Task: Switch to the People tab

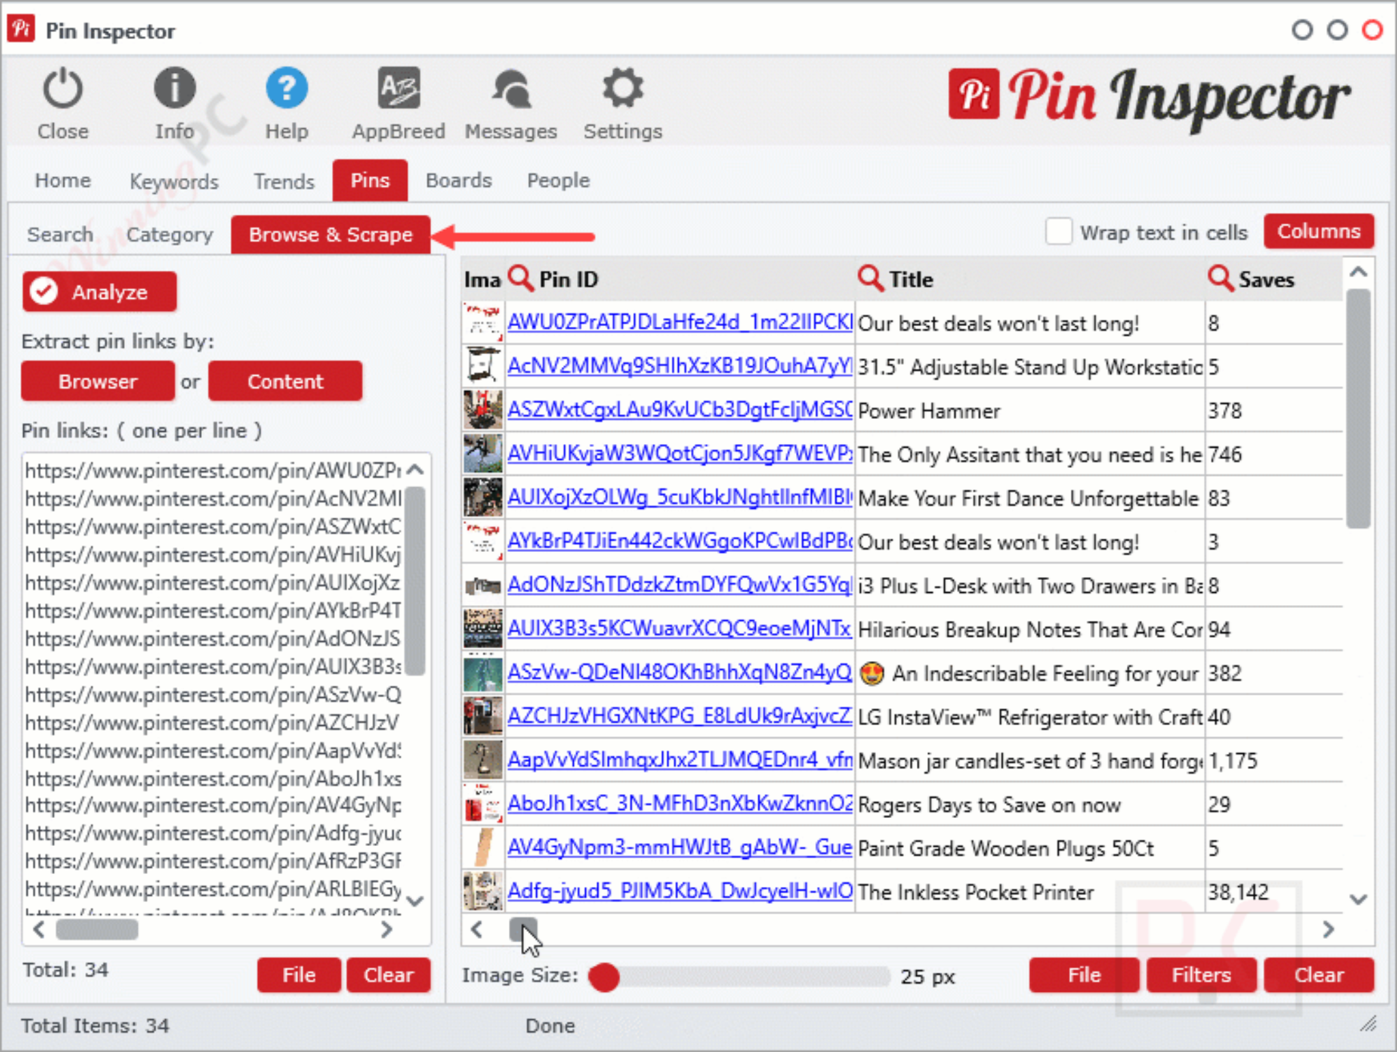Action: click(558, 180)
